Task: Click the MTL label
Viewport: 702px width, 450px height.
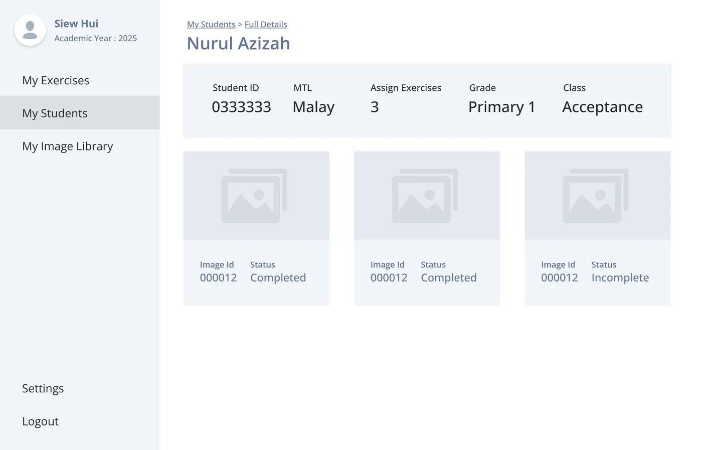Action: pos(303,88)
